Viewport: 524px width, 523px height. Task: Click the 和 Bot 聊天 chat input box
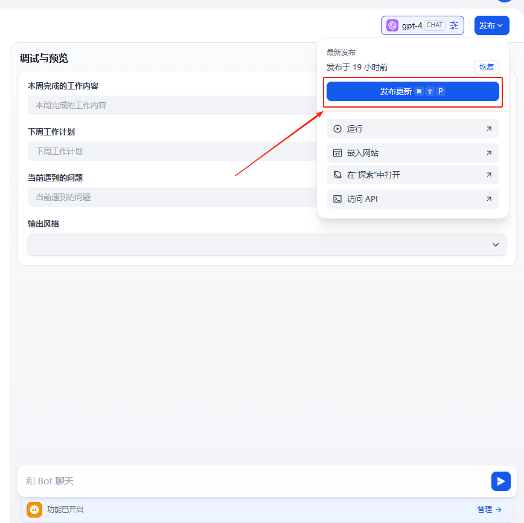click(254, 481)
